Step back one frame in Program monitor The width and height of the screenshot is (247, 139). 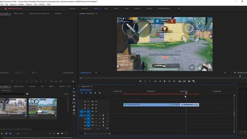click(x=160, y=81)
